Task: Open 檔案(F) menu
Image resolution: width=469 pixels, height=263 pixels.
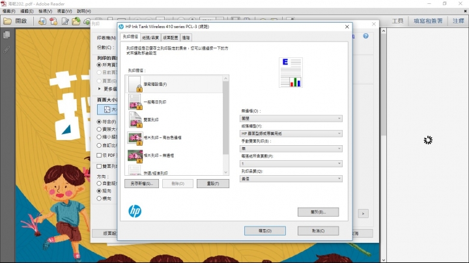Action: 8,11
